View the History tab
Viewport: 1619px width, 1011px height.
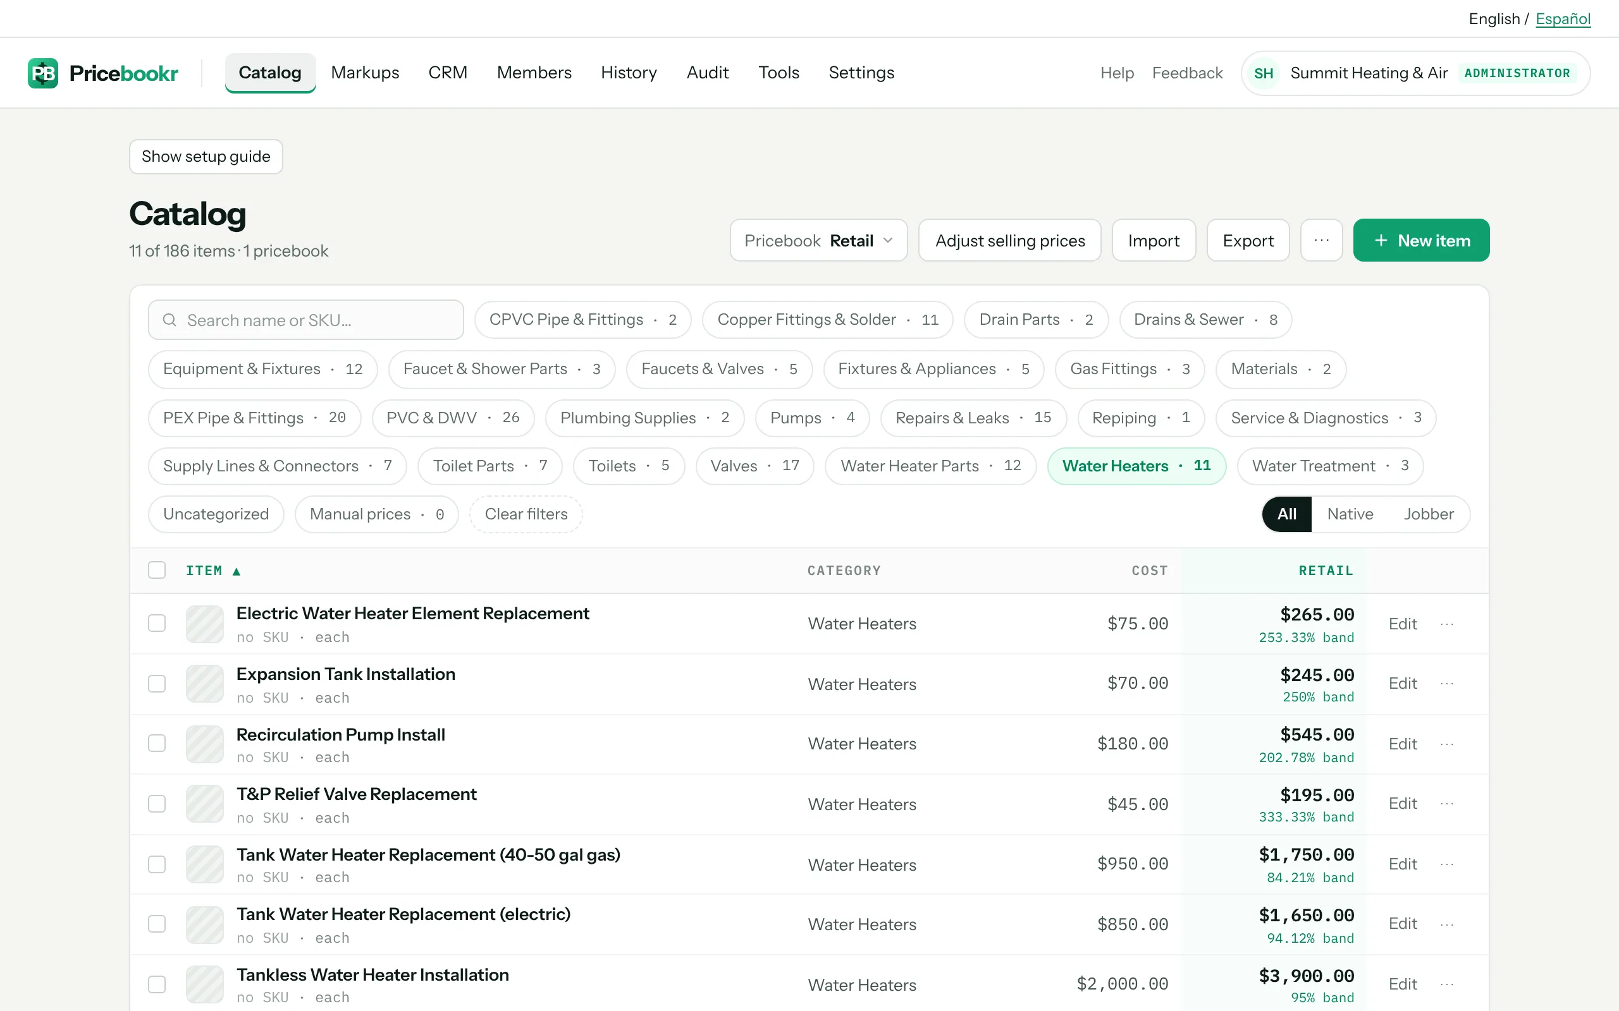628,72
